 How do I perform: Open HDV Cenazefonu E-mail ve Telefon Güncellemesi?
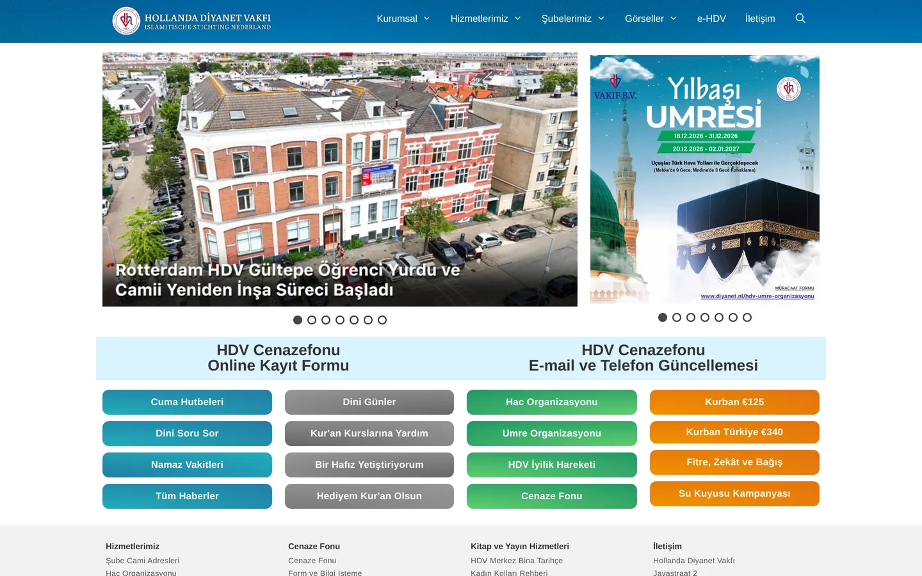pos(643,358)
